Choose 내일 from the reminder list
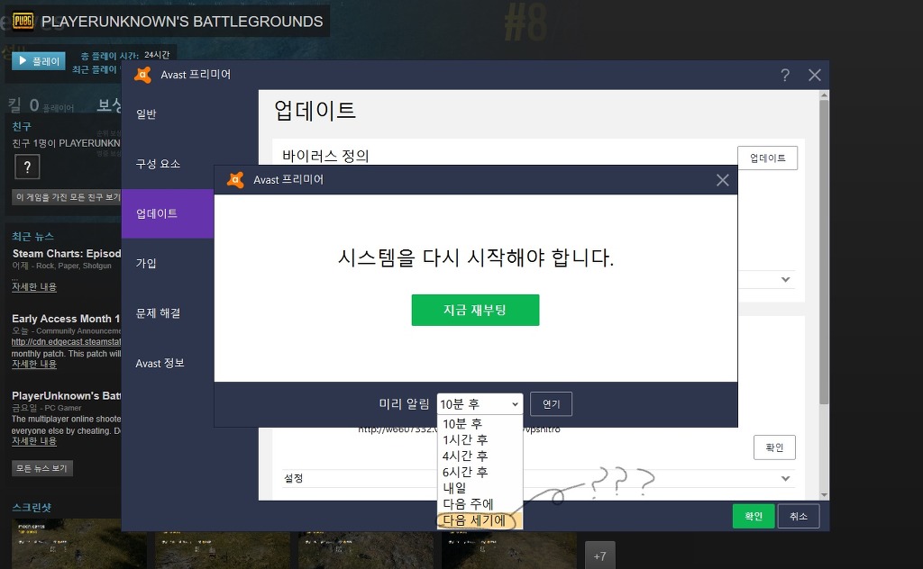Image resolution: width=923 pixels, height=569 pixels. 480,487
